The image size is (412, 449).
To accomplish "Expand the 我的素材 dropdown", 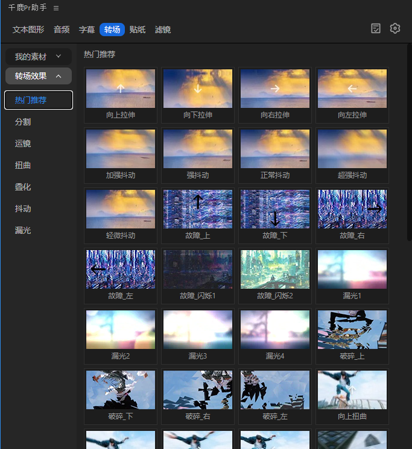I will 39,57.
